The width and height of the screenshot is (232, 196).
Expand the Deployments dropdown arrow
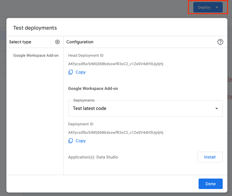pyautogui.click(x=217, y=108)
